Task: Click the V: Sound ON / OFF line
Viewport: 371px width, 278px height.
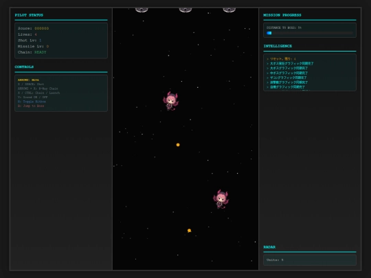Action: [33, 97]
